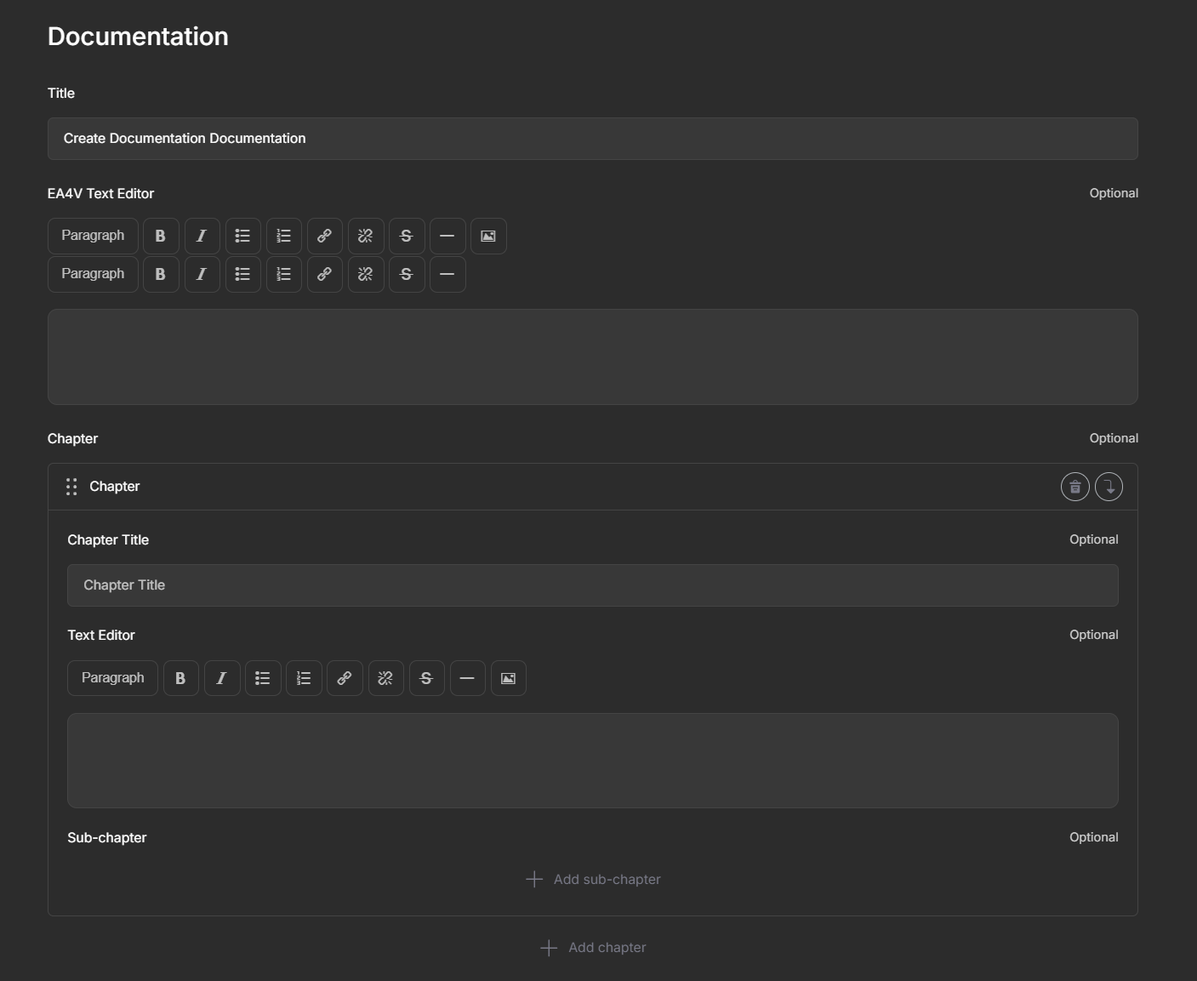Focus the Title field containing Create Documentation

pos(592,139)
